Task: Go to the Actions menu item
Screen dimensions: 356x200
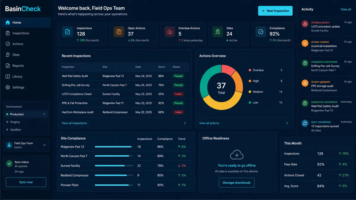Action: click(x=26, y=44)
